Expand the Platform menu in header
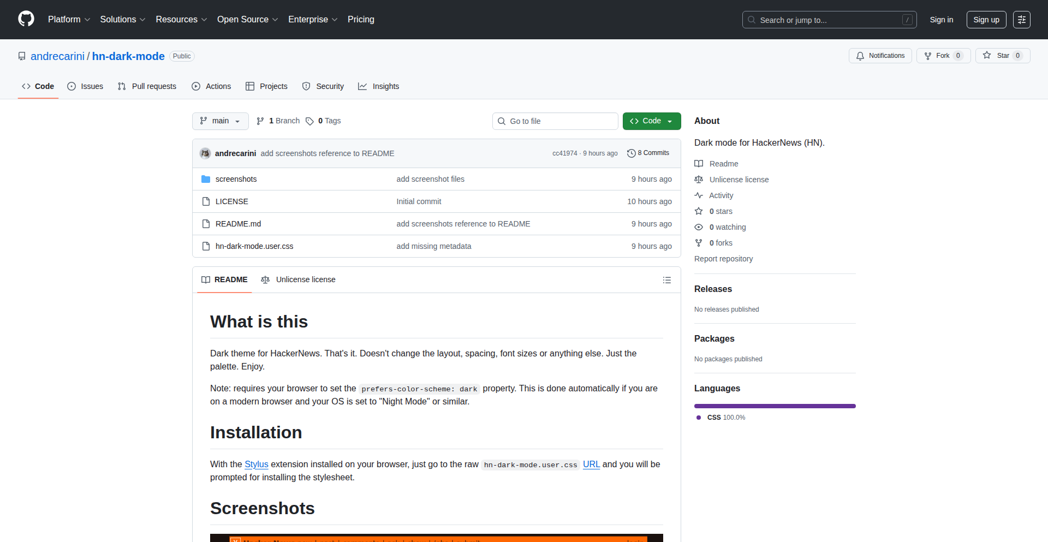 coord(69,20)
